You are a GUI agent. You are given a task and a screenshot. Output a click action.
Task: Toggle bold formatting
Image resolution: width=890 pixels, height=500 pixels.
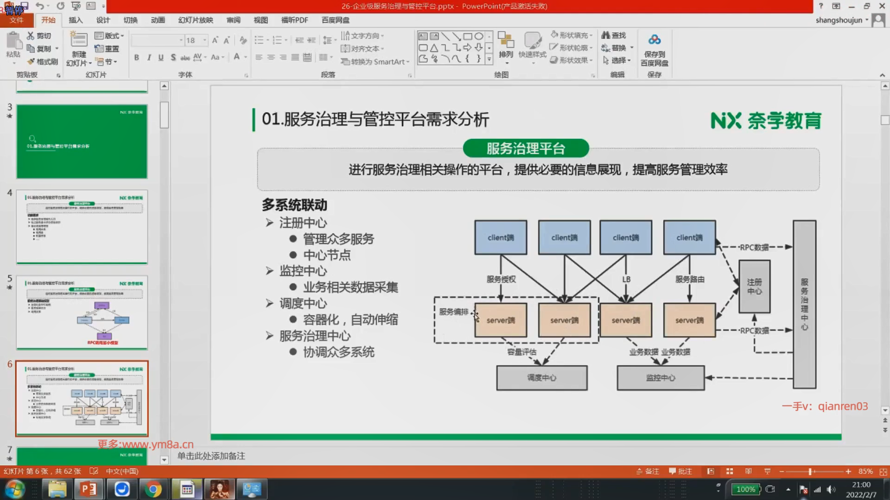coord(136,57)
